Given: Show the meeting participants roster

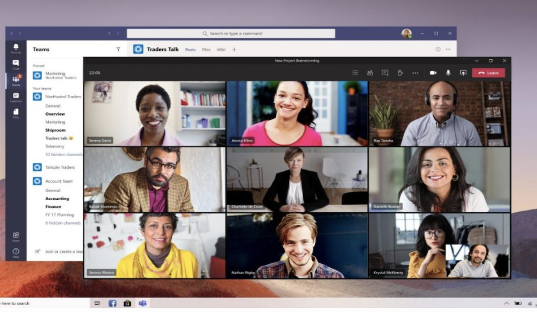Looking at the screenshot, I should pos(370,73).
